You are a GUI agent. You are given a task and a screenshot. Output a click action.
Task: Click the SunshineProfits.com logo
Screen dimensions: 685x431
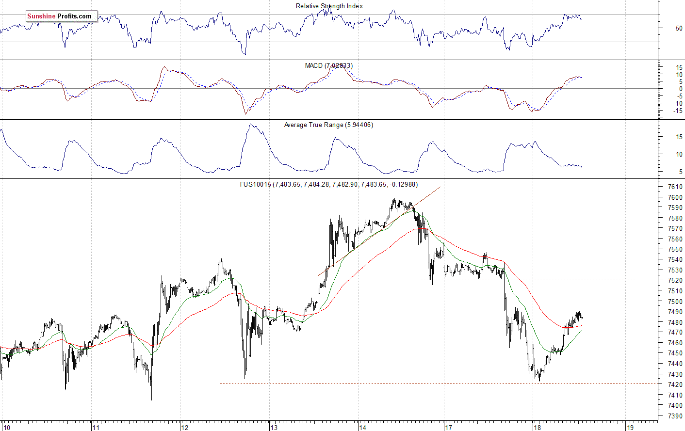click(62, 16)
